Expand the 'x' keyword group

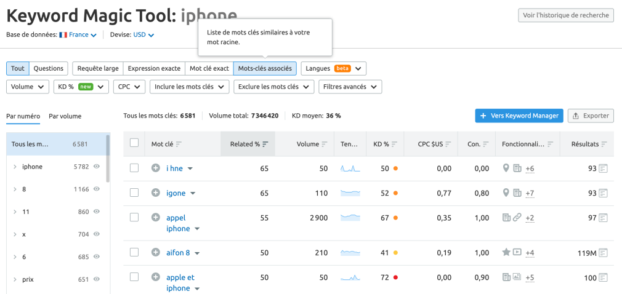(x=15, y=234)
